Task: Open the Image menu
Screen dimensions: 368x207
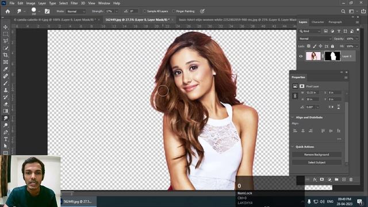Action: [x=30, y=3]
